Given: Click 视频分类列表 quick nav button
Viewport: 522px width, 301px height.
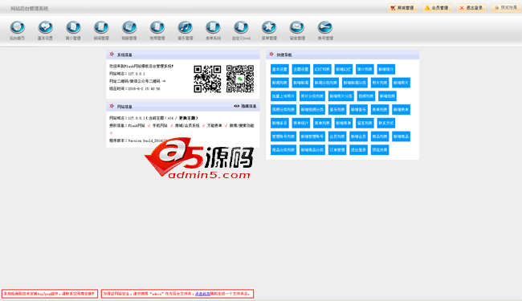Looking at the screenshot, I should point(283,109).
